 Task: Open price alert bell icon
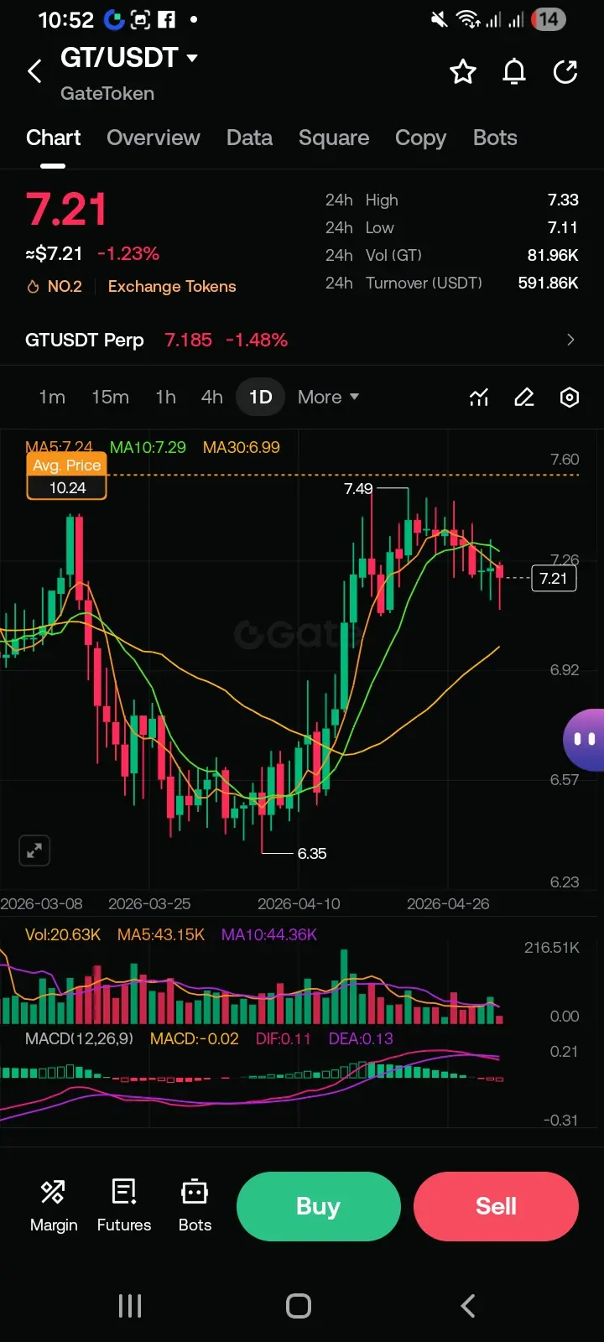514,72
